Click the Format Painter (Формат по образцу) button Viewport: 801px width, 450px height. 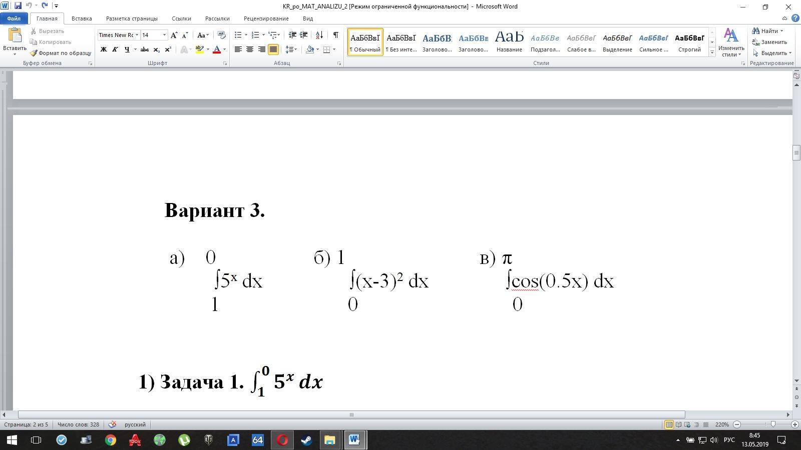click(61, 53)
